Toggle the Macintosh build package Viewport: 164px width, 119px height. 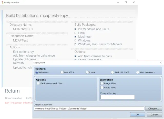coord(76,37)
